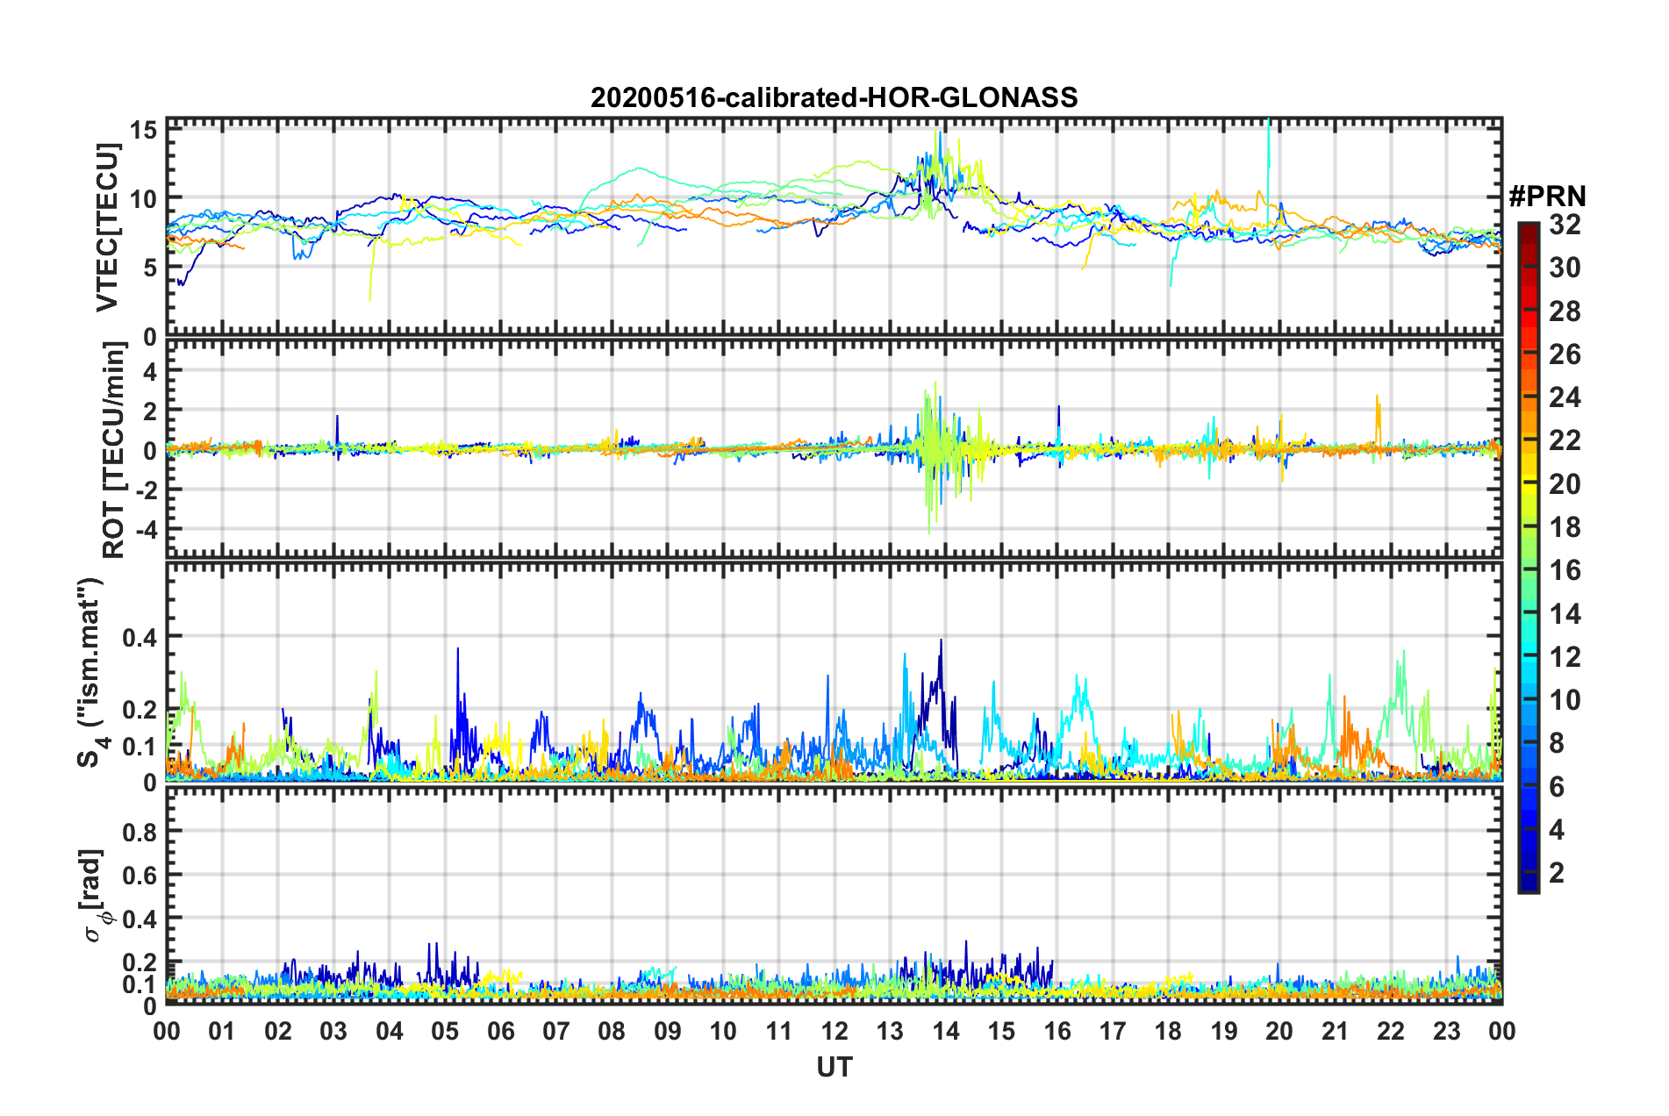Viewport: 1669px width, 1116px height.
Task: Click x-axis tick label 14
Action: tap(946, 1032)
